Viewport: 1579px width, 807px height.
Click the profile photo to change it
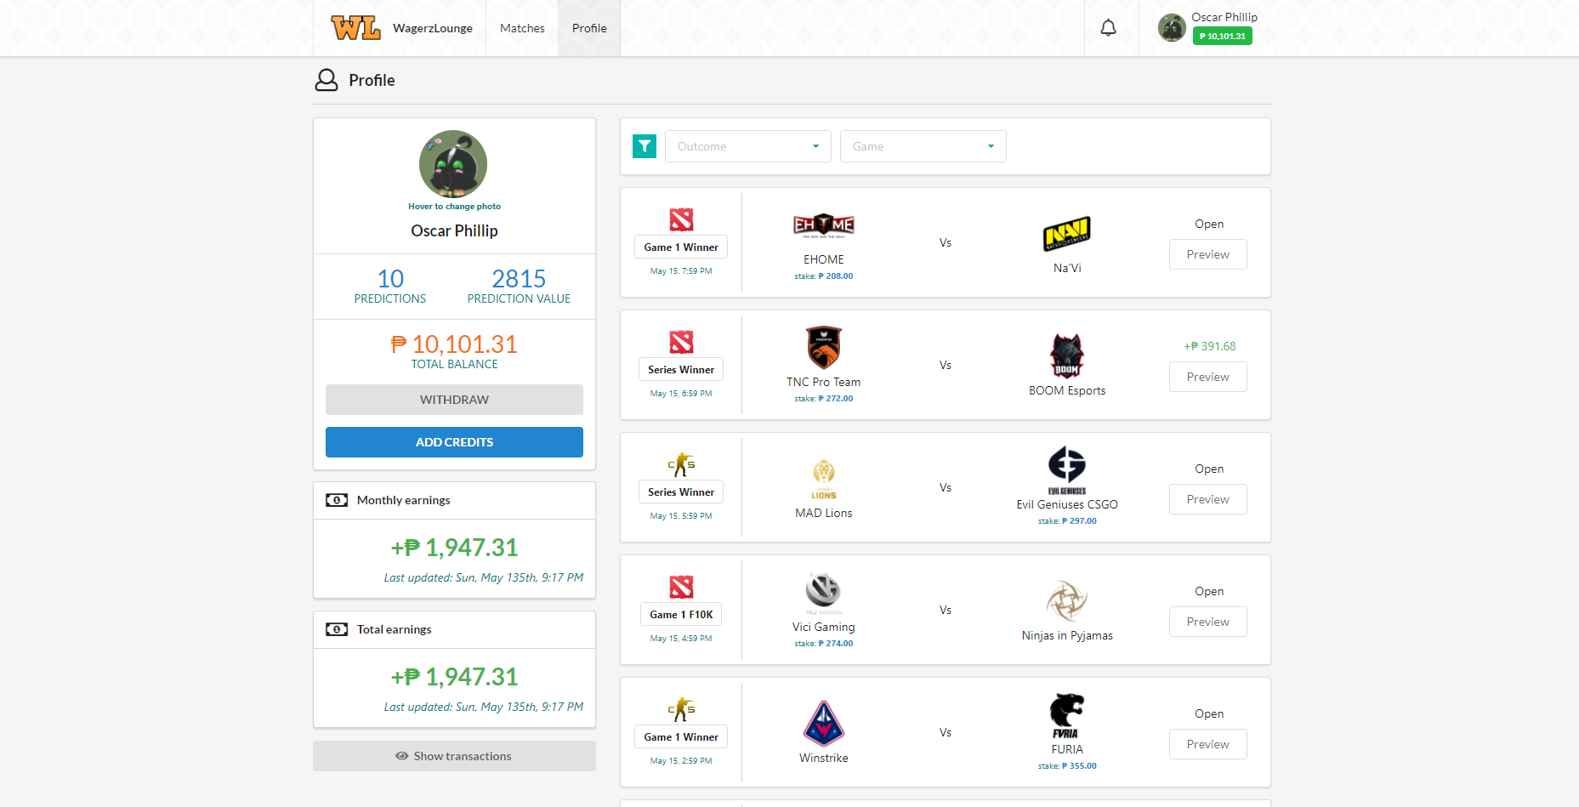pos(454,164)
